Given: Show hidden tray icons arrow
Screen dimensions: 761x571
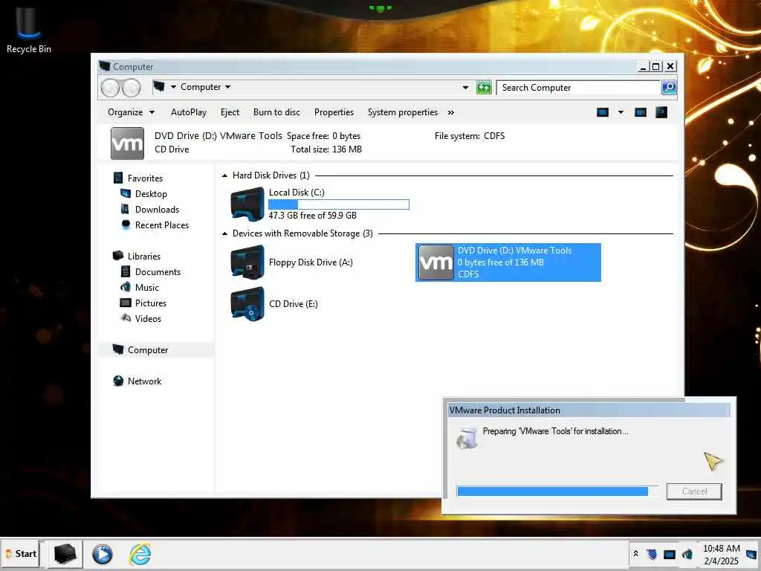Looking at the screenshot, I should click(x=635, y=553).
